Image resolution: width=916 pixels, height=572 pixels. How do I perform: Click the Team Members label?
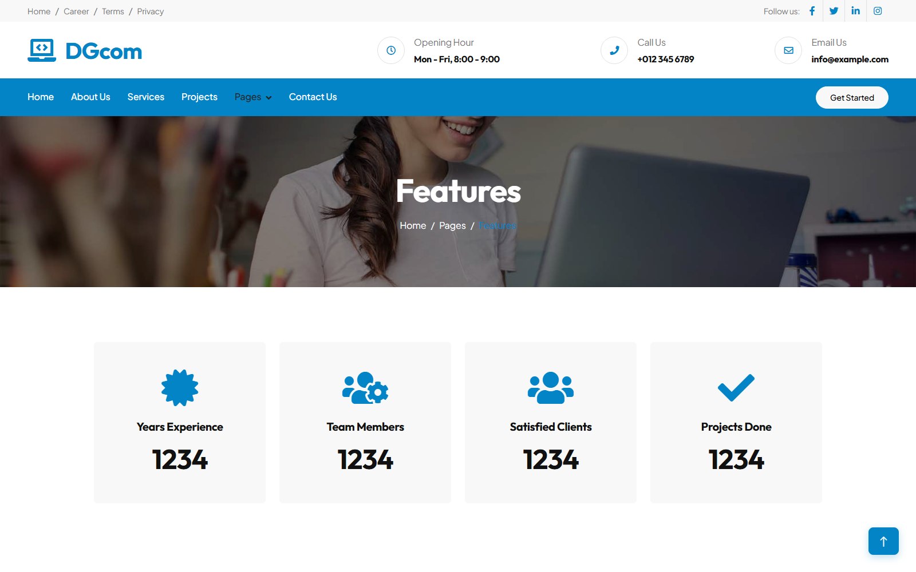pos(365,427)
